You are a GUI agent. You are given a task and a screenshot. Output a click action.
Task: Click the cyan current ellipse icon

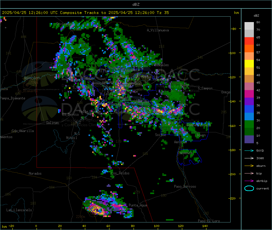249,188
